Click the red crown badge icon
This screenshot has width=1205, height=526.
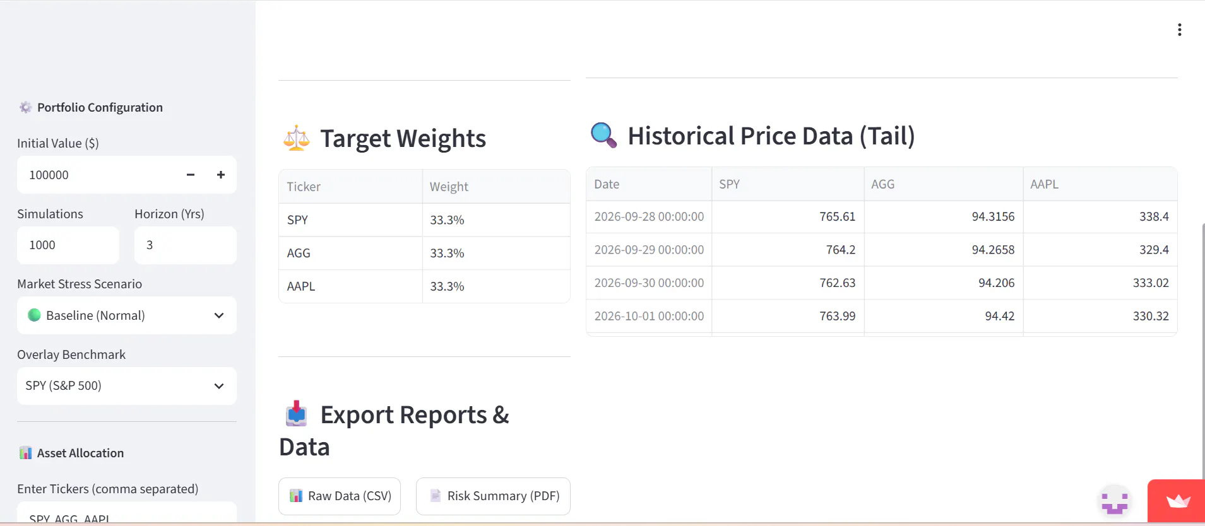1177,501
